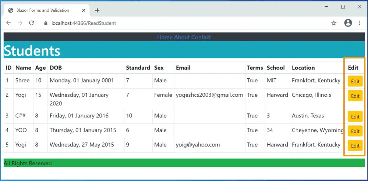Bookmark this page with the star icon

tap(334, 23)
